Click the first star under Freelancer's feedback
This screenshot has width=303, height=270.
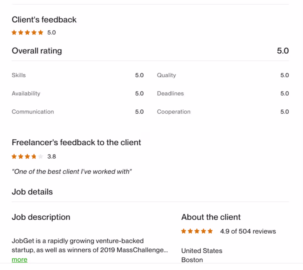(x=14, y=156)
